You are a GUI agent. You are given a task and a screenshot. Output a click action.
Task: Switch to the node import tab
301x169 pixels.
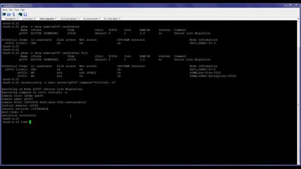[x=28, y=19]
